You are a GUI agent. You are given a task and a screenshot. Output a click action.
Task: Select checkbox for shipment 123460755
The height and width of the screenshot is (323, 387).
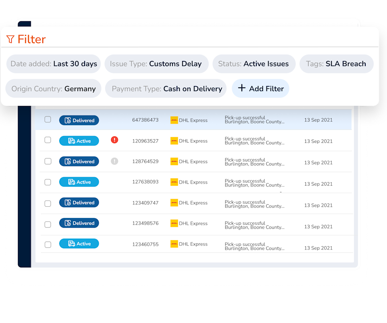[x=48, y=245]
